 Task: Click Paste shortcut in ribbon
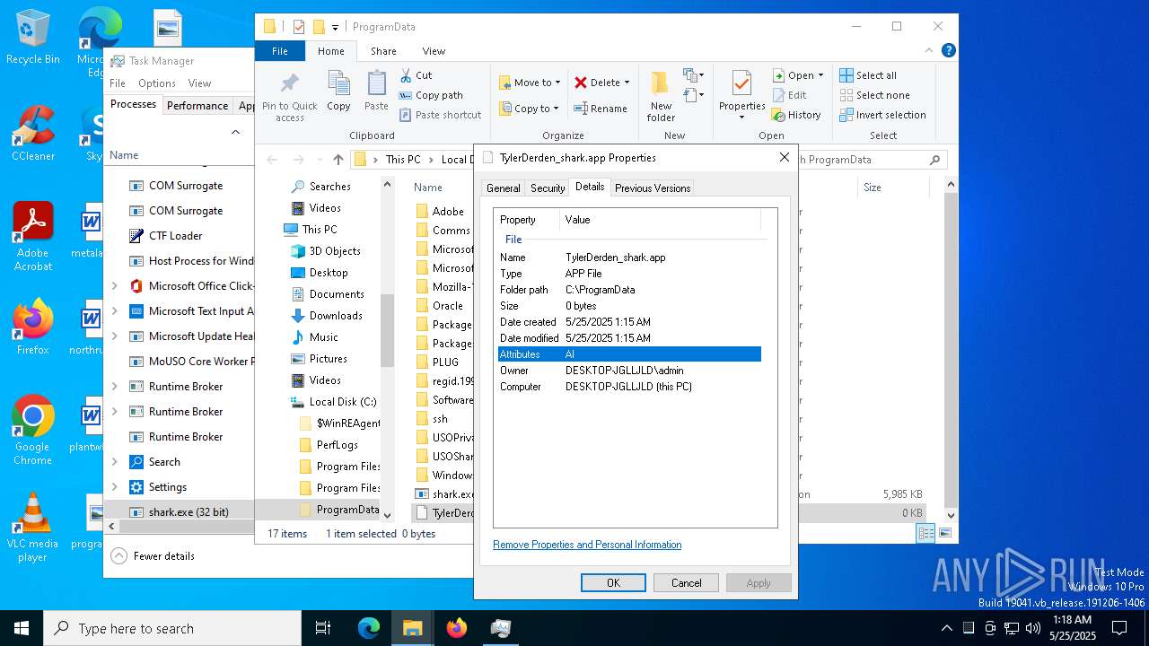(440, 115)
